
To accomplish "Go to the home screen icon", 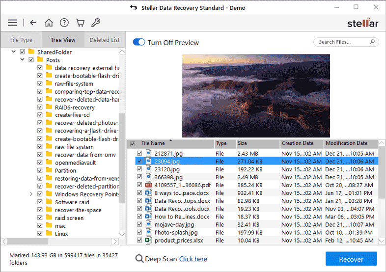I will [49, 23].
